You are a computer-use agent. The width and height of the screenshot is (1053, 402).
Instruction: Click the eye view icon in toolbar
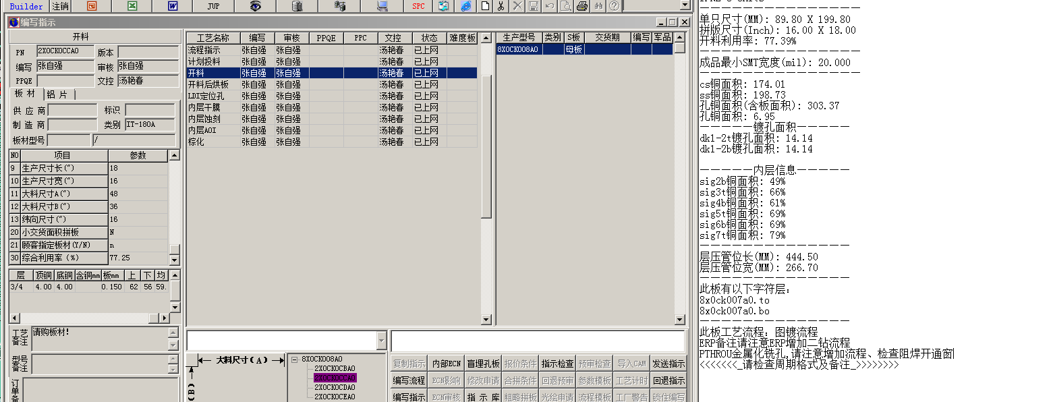coord(255,6)
